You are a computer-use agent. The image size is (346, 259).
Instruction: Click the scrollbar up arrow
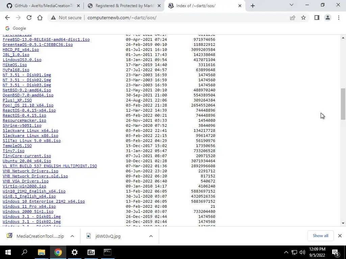(x=343, y=38)
